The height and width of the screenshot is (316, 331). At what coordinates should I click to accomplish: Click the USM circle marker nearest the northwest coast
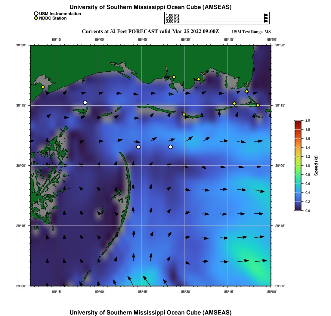[85, 103]
